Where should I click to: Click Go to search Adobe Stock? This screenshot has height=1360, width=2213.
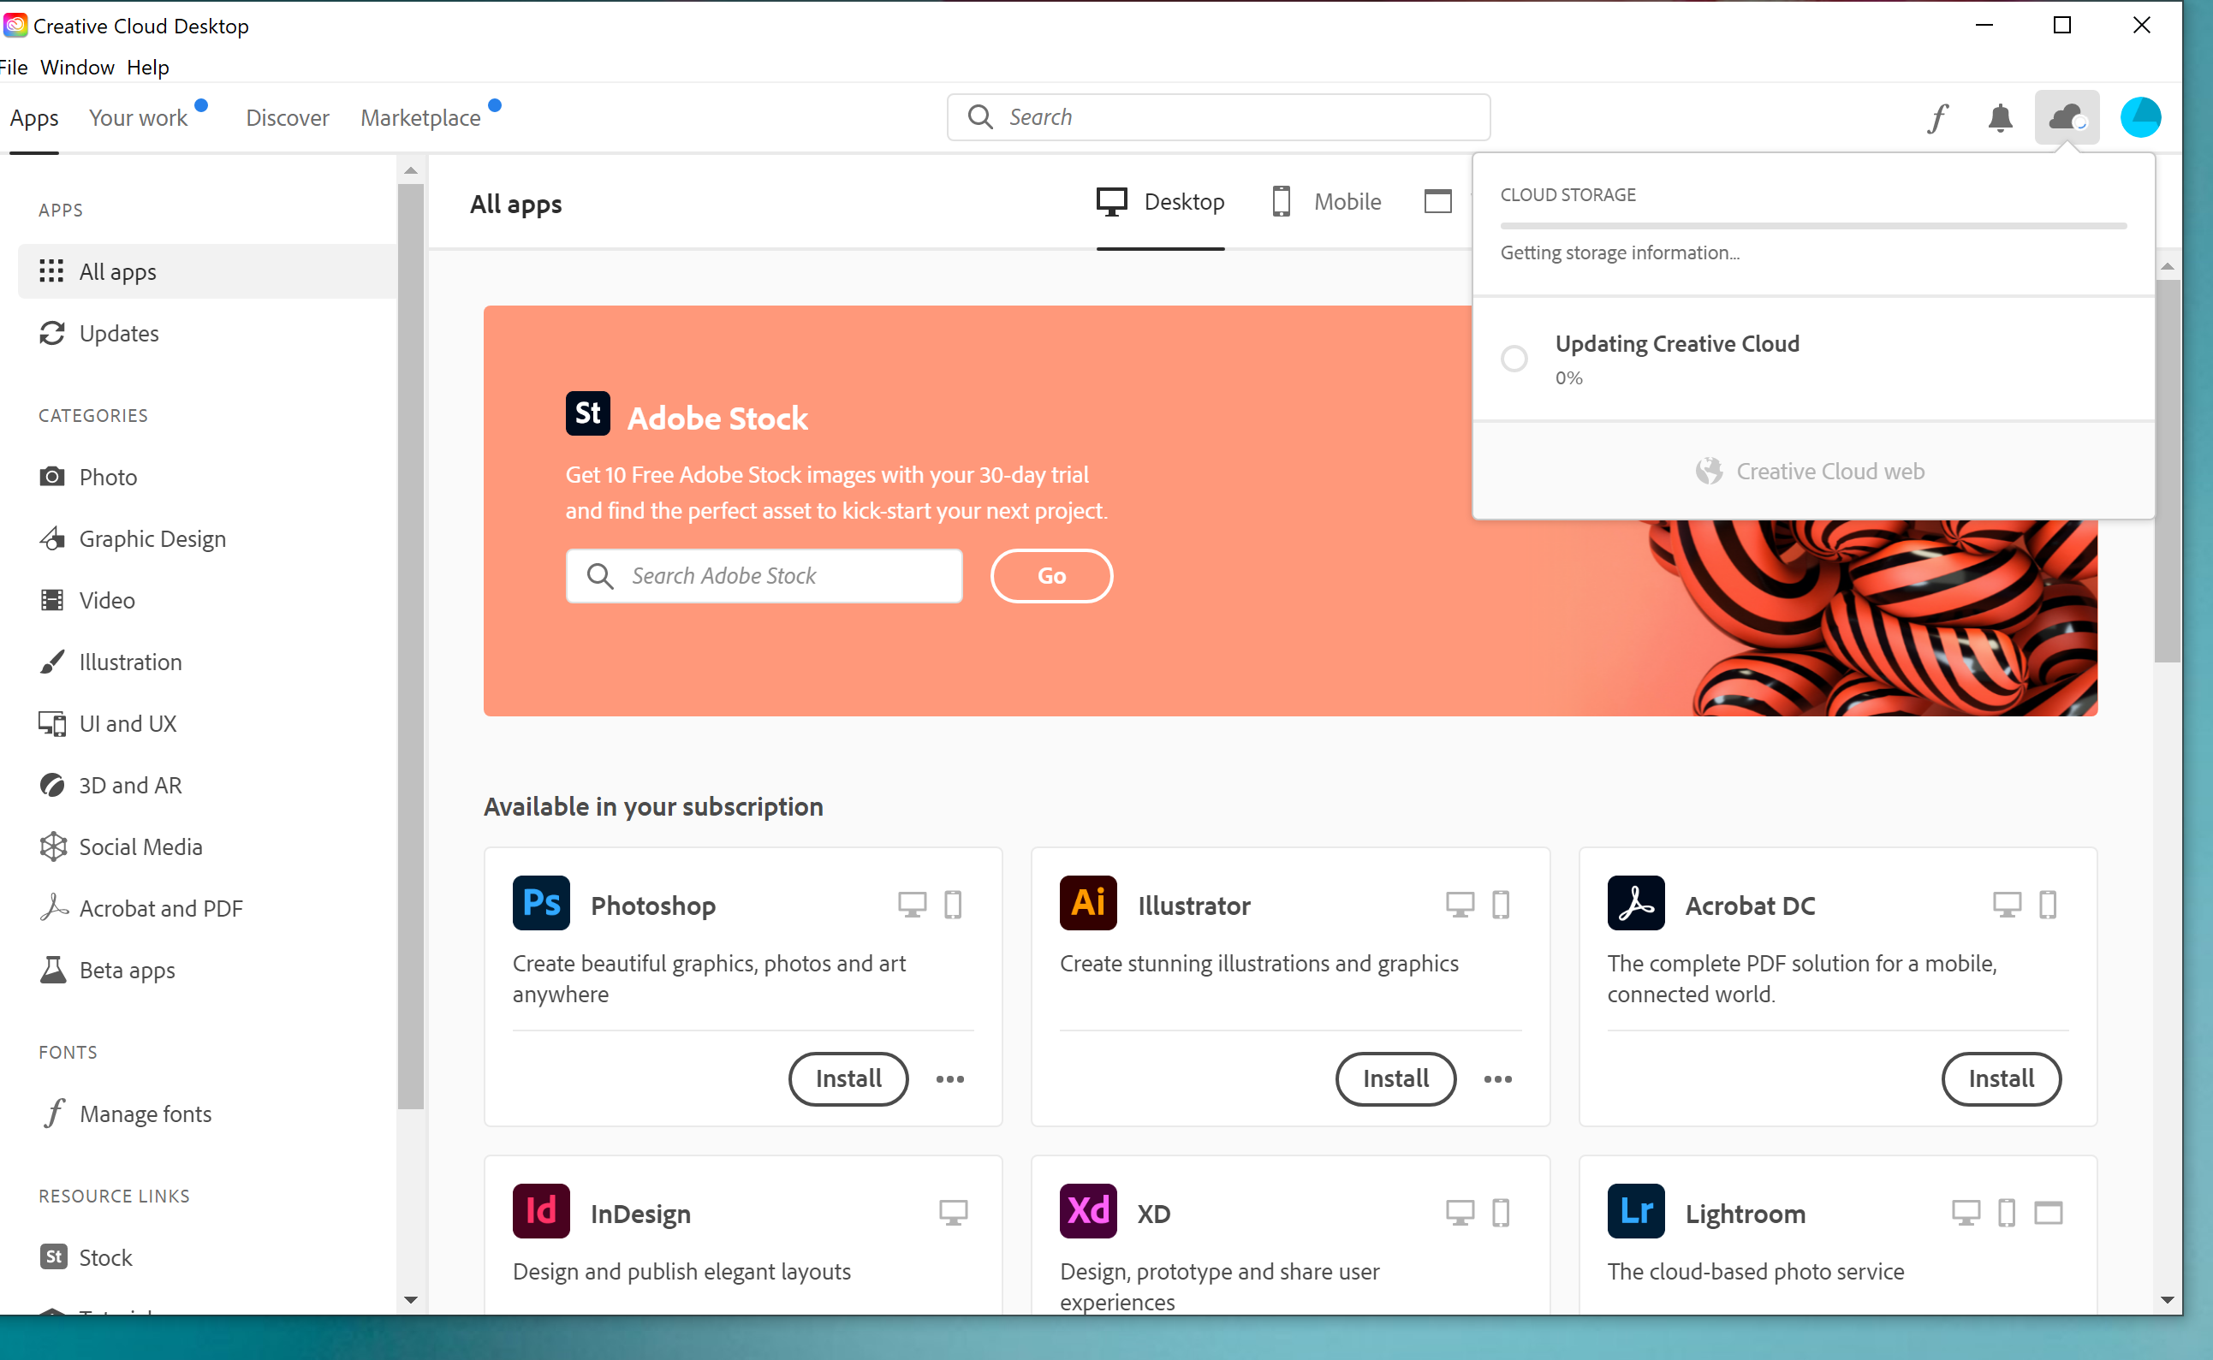click(x=1050, y=576)
